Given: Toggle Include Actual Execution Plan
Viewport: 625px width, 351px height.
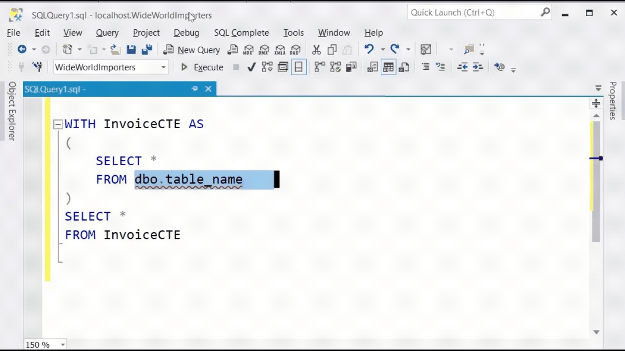Looking at the screenshot, I should (x=318, y=67).
